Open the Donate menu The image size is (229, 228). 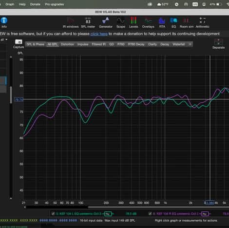(x=35, y=4)
